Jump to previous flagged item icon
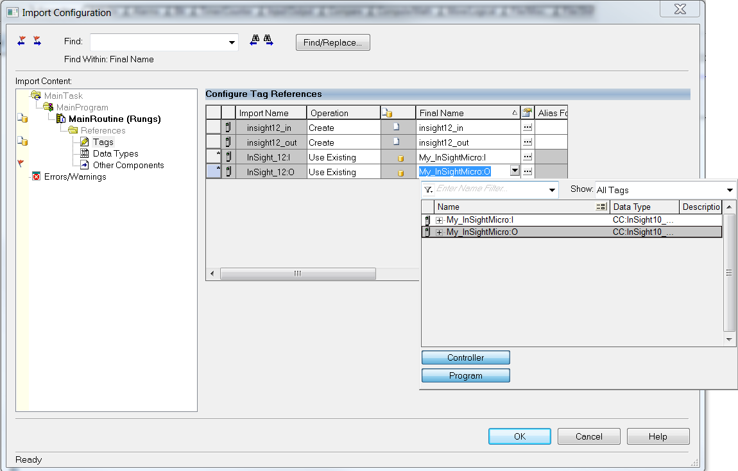The image size is (738, 471). point(22,41)
